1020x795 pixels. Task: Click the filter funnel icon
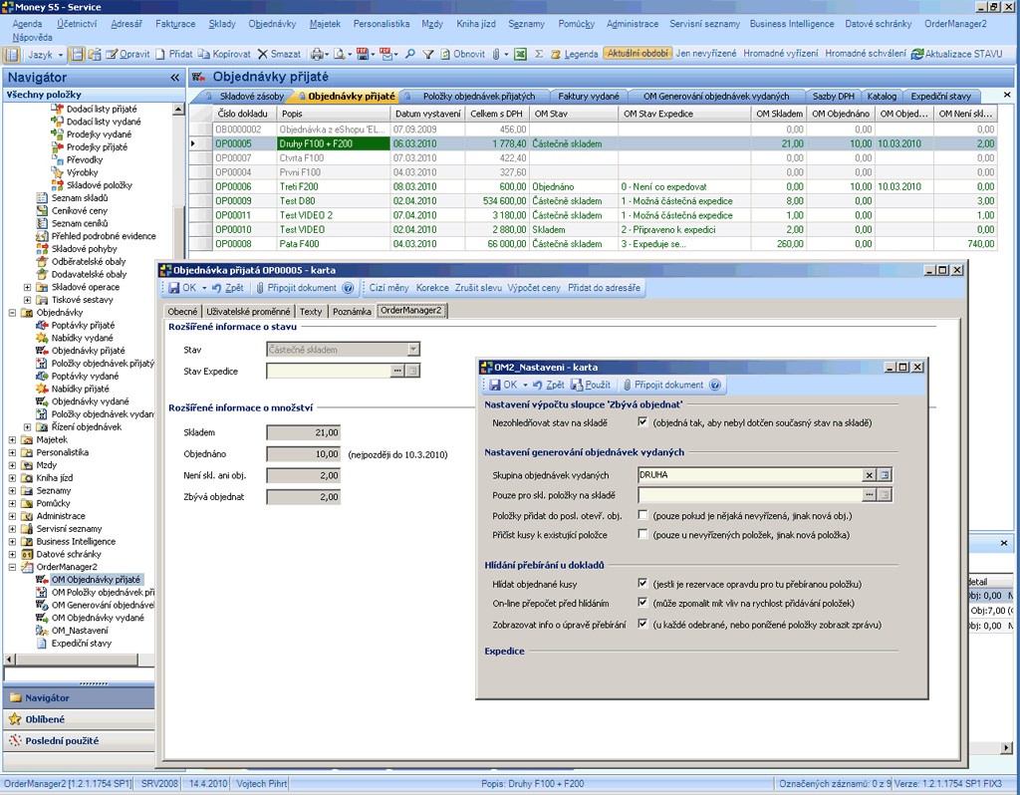[428, 54]
